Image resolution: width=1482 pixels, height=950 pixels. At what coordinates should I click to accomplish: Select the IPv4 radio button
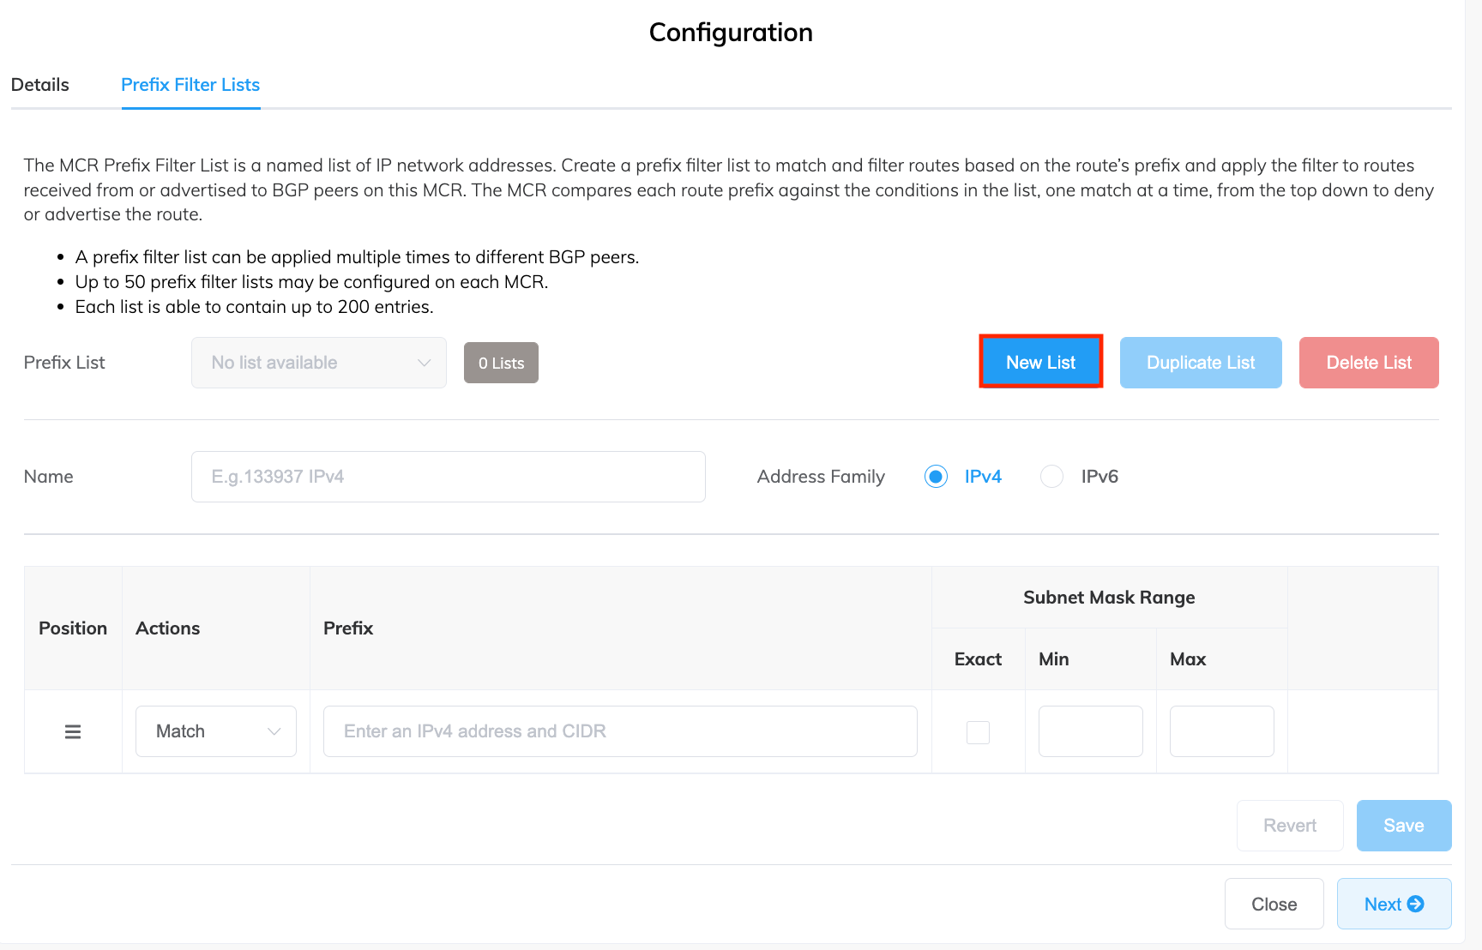point(936,477)
